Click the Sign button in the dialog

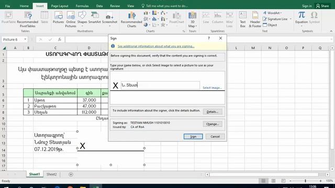coord(193,137)
